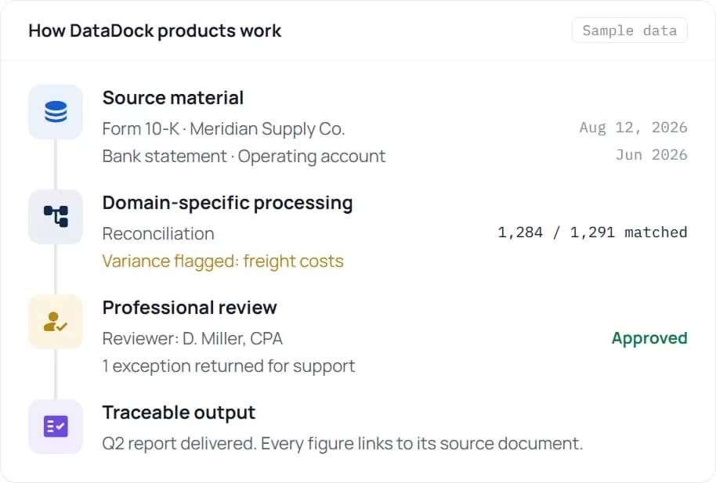Select the 'Q2 report delivered' description line

(x=342, y=444)
